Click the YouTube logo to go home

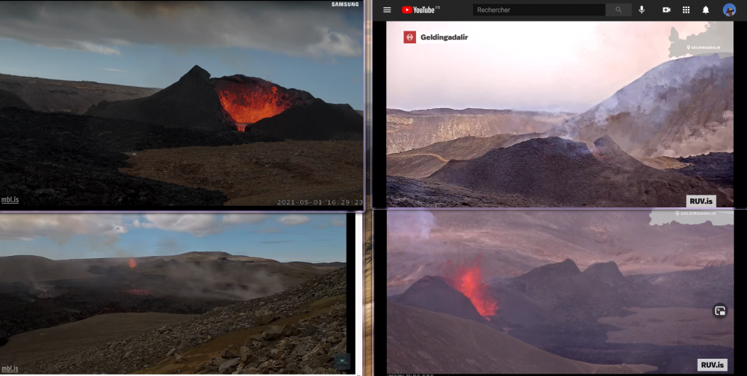[x=420, y=10]
